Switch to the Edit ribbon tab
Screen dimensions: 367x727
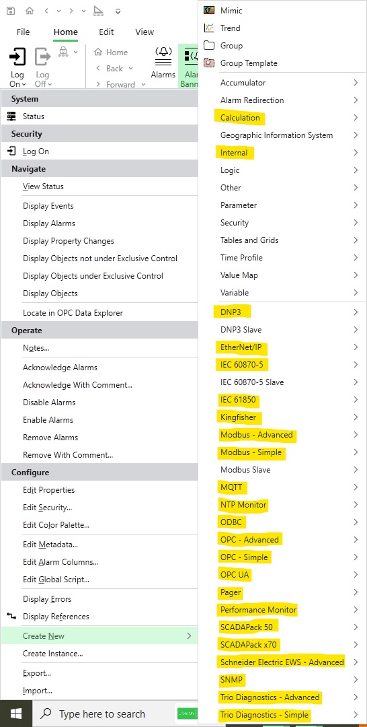coord(106,32)
